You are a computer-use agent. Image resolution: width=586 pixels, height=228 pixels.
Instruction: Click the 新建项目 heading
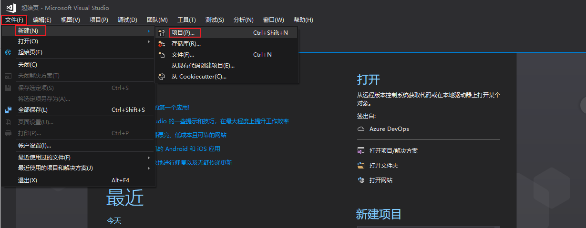[x=379, y=214]
